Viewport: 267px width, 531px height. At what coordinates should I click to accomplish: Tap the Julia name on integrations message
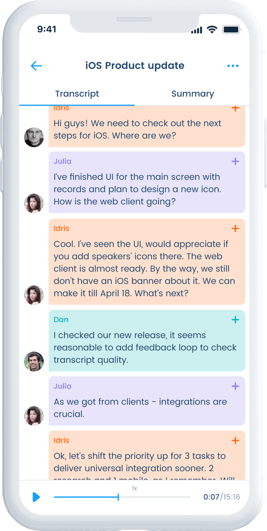point(62,386)
